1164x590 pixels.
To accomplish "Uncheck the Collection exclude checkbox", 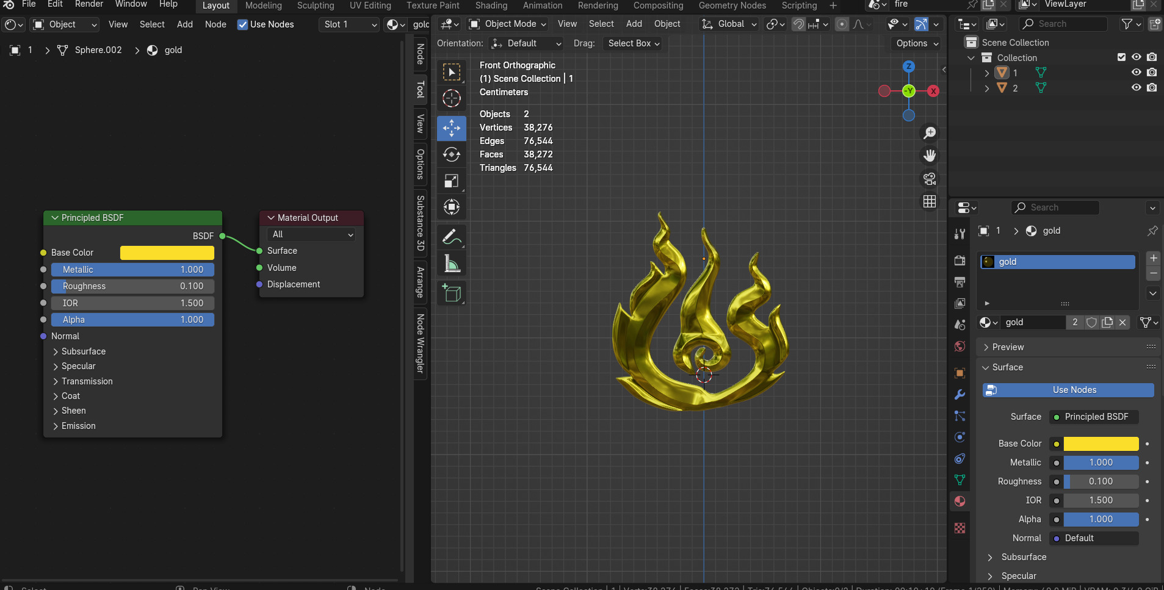I will [x=1121, y=57].
